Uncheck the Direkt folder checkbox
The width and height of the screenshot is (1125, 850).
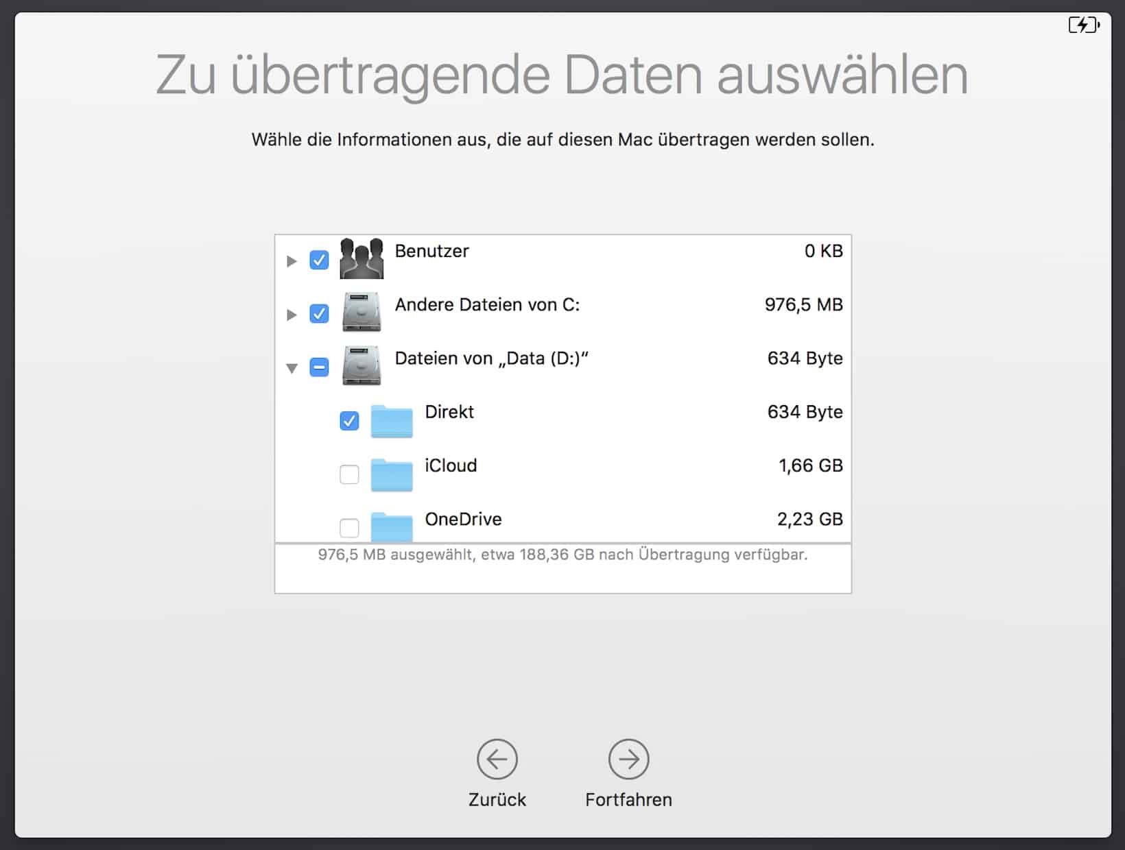(x=349, y=420)
